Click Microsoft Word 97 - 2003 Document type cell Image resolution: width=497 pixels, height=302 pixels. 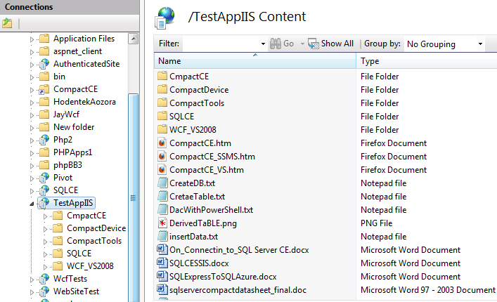coord(428,289)
